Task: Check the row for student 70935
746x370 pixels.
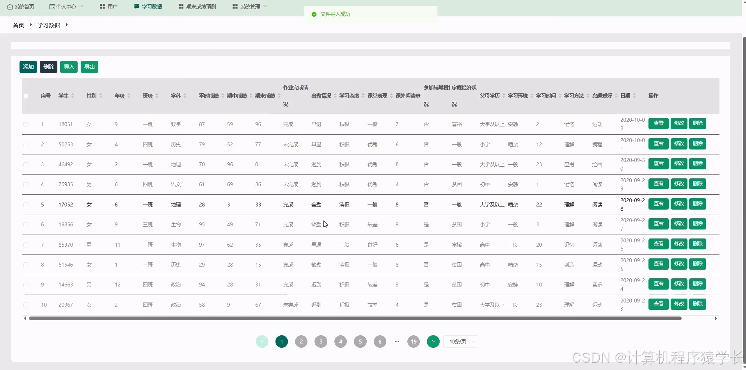Action: point(26,185)
